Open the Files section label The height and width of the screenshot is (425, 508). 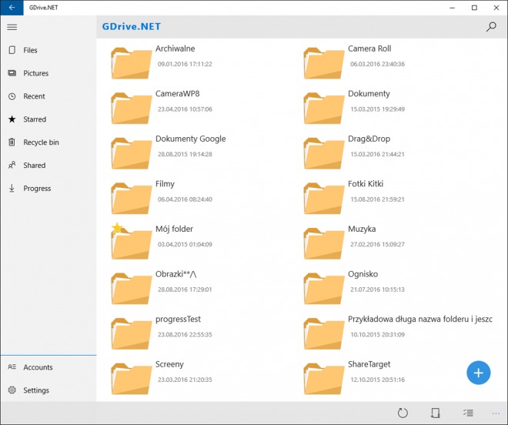pyautogui.click(x=30, y=50)
